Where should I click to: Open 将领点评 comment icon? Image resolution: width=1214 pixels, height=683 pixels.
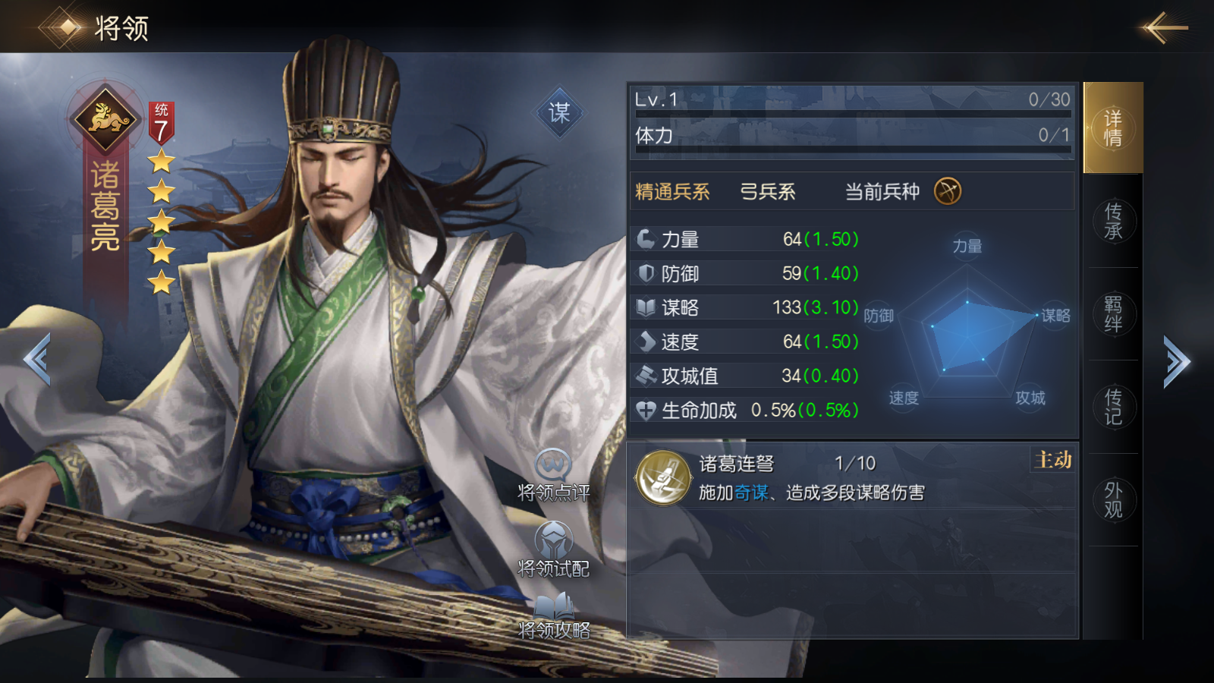pyautogui.click(x=553, y=465)
